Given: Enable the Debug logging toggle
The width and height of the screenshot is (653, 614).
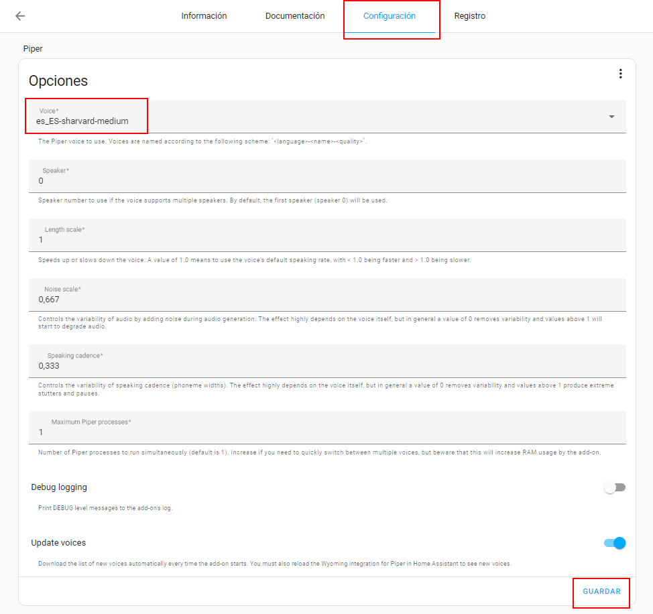Looking at the screenshot, I should point(614,487).
